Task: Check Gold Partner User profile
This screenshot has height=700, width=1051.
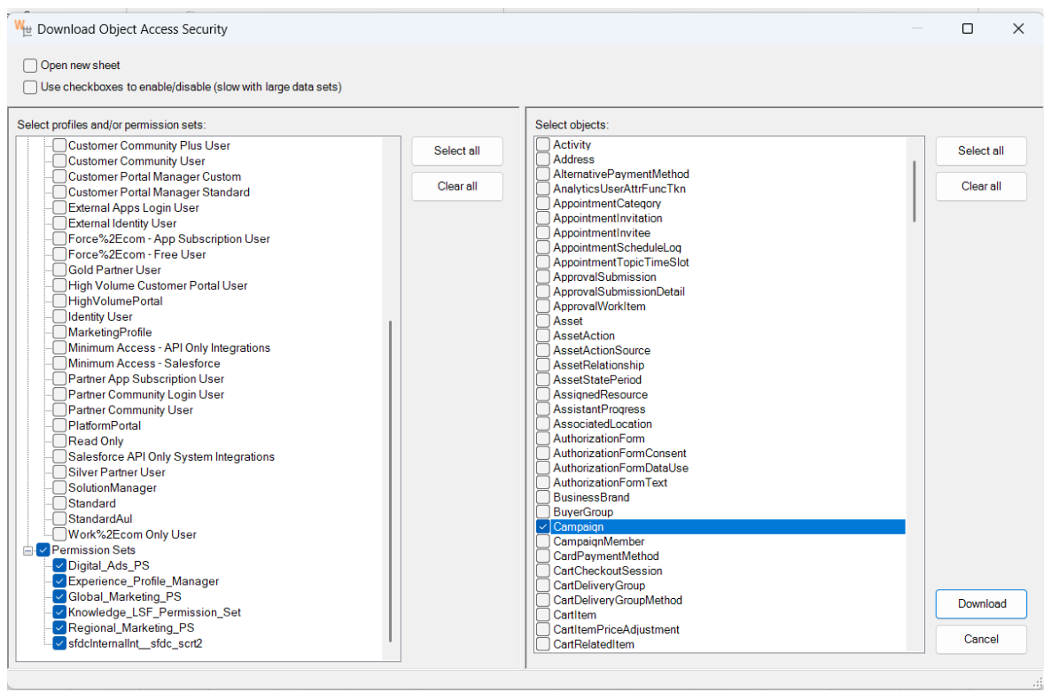Action: 59,269
